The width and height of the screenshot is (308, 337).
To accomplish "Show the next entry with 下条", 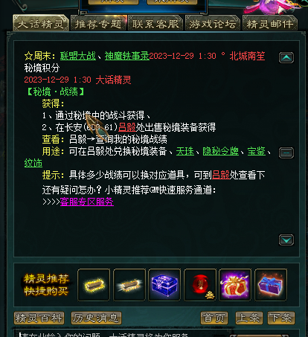I will click(x=281, y=318).
